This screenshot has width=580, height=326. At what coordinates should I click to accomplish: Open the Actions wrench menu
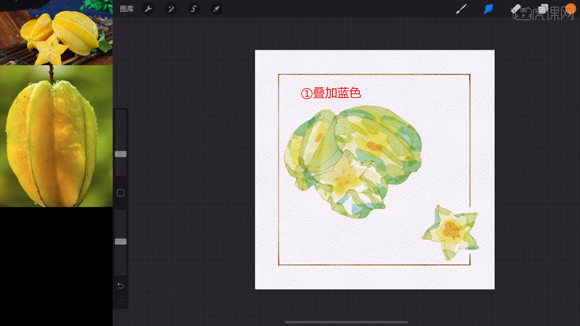tap(148, 9)
